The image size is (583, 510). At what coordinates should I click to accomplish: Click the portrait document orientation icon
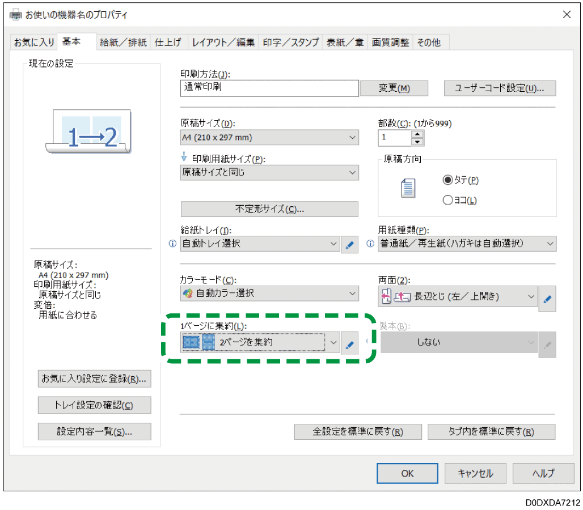[x=408, y=188]
